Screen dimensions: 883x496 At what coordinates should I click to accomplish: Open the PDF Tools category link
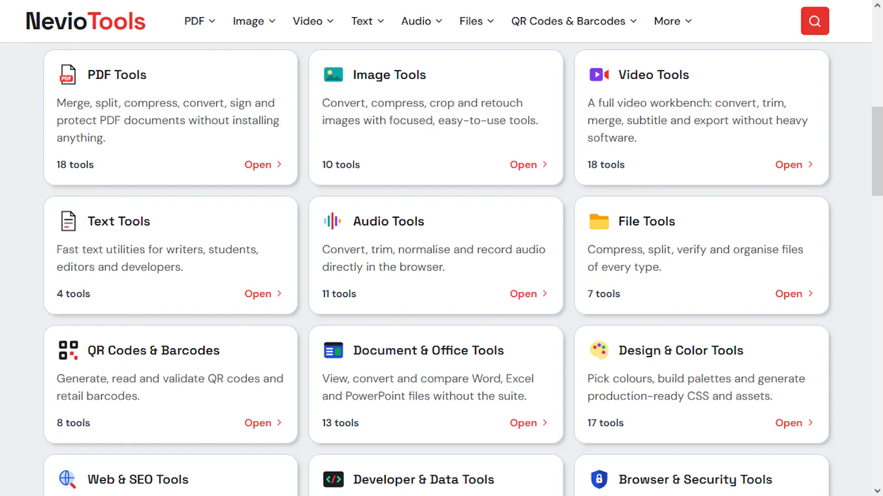[263, 164]
